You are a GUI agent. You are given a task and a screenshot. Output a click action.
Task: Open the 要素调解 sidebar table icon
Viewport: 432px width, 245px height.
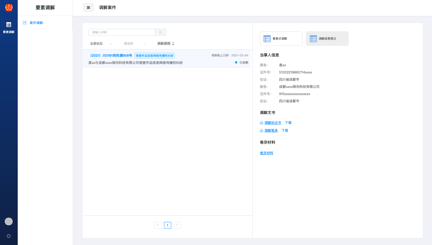pyautogui.click(x=9, y=25)
